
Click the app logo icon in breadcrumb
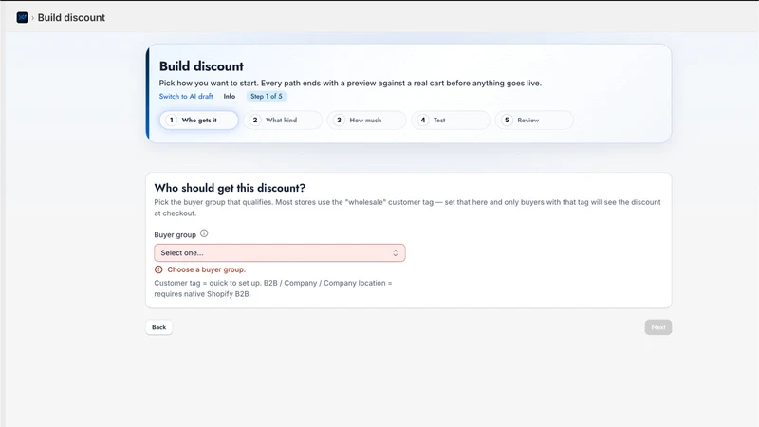click(x=22, y=17)
